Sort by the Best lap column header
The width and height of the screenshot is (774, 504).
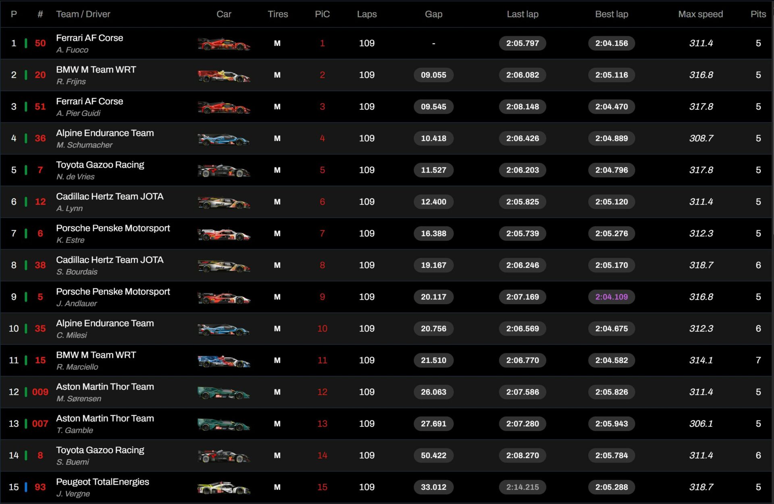[x=612, y=14]
